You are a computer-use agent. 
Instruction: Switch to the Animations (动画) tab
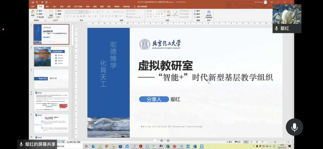pos(69,6)
